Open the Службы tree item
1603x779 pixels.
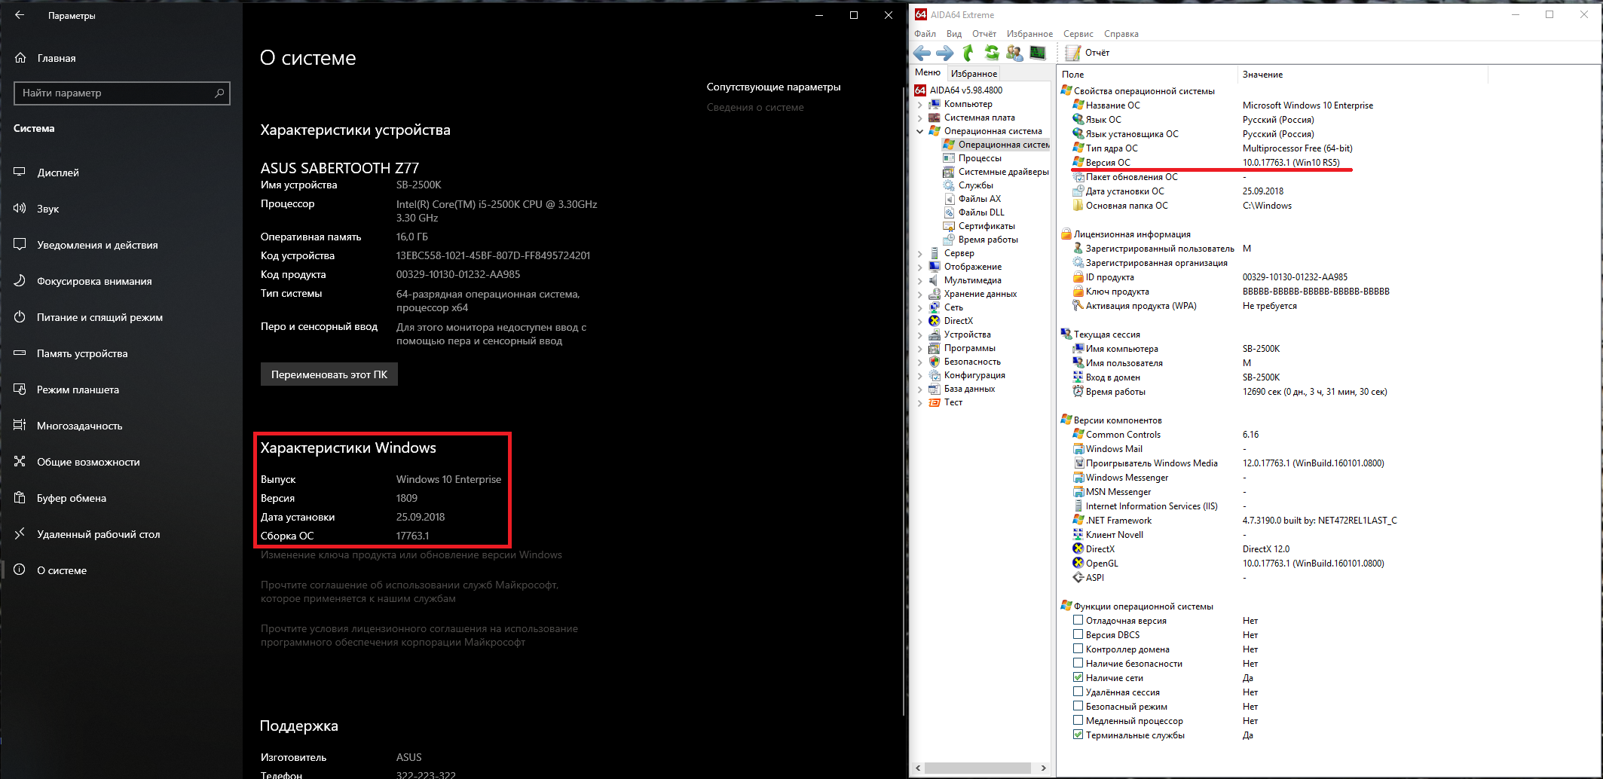(975, 185)
